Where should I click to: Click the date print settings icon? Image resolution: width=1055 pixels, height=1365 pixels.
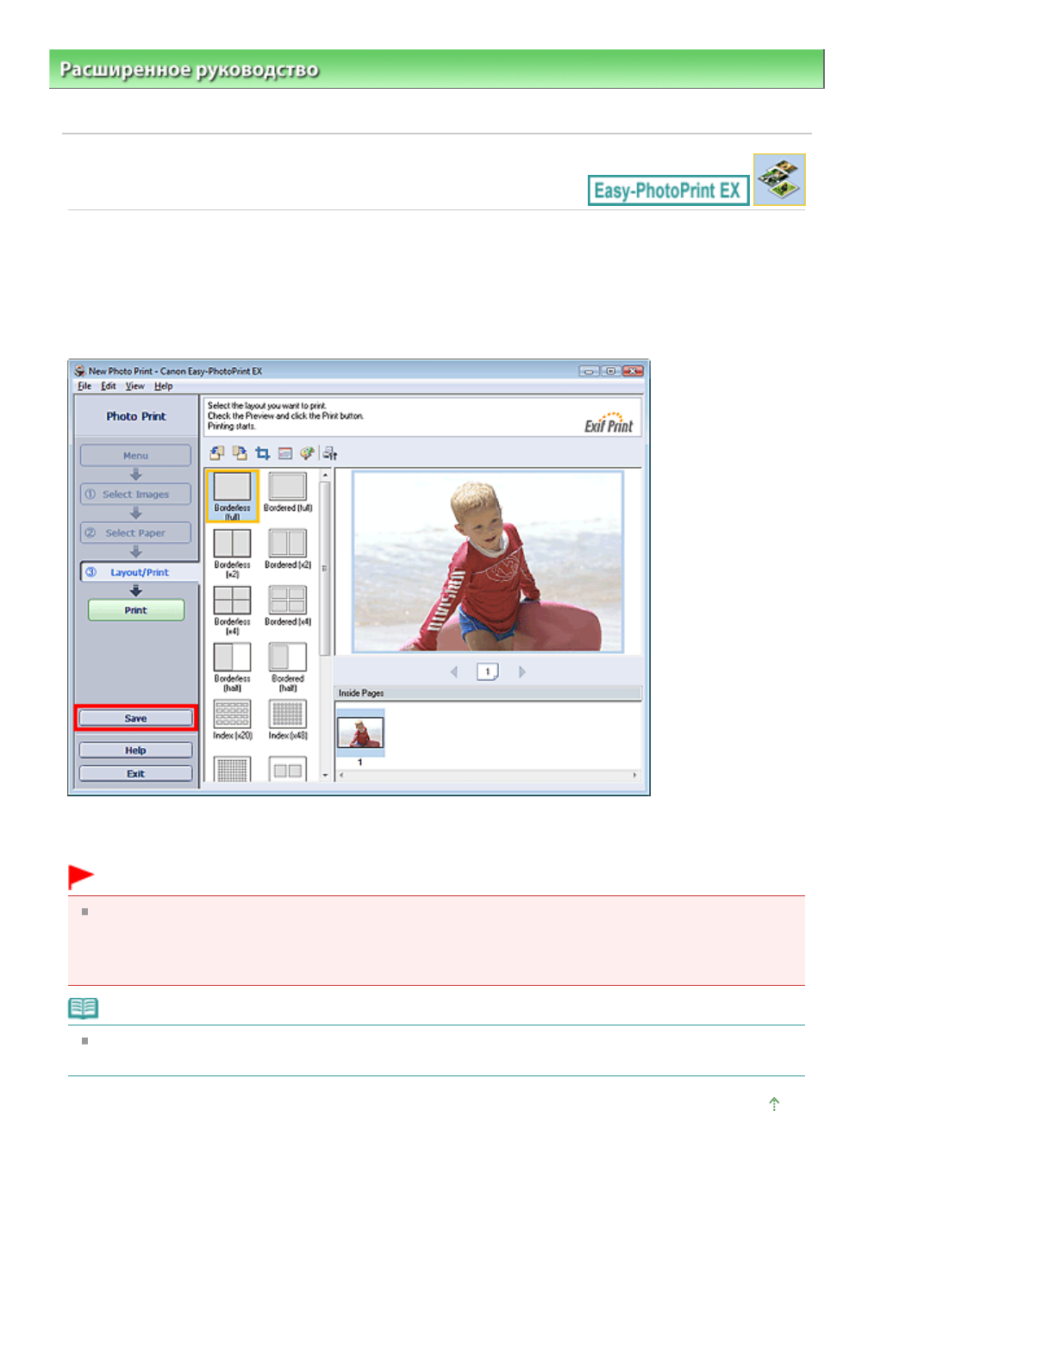click(285, 453)
